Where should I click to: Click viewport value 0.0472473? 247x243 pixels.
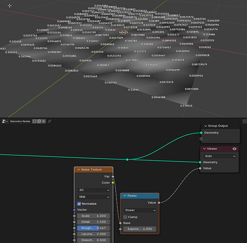[x=166, y=82]
